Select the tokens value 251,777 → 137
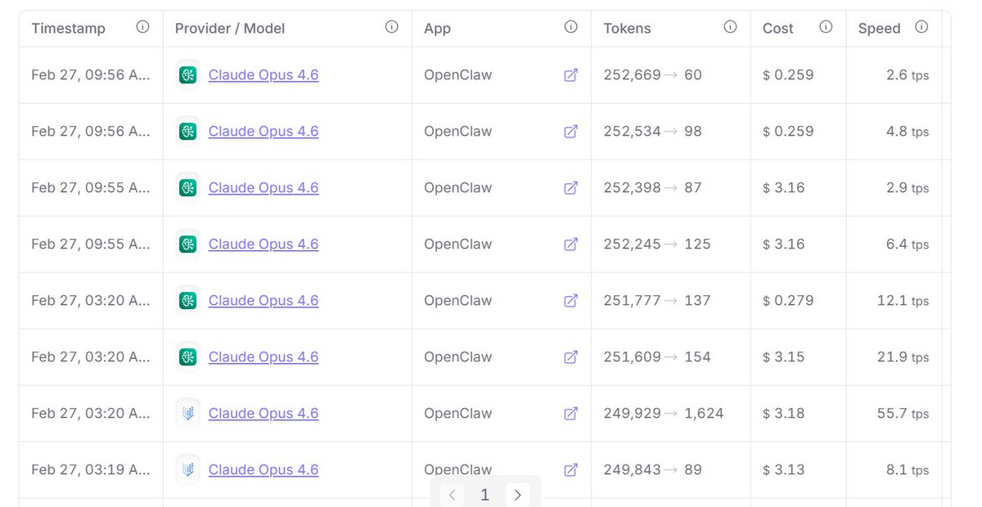The image size is (982, 507). click(657, 301)
